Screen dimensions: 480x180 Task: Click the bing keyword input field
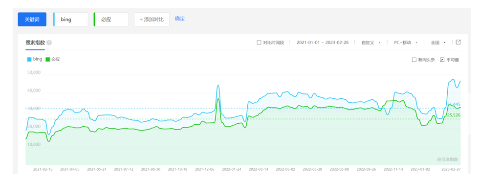click(71, 19)
